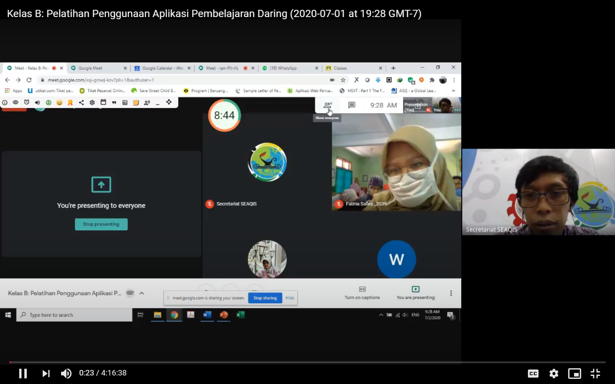This screenshot has width=615, height=384.
Task: Open Excel from the taskbar
Action: pos(240,315)
